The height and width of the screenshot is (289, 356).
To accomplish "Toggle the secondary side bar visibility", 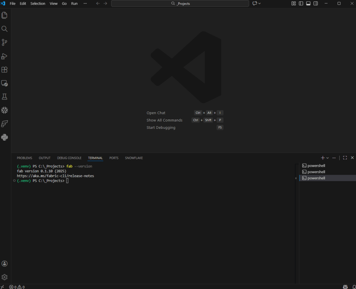I will coord(316,3).
